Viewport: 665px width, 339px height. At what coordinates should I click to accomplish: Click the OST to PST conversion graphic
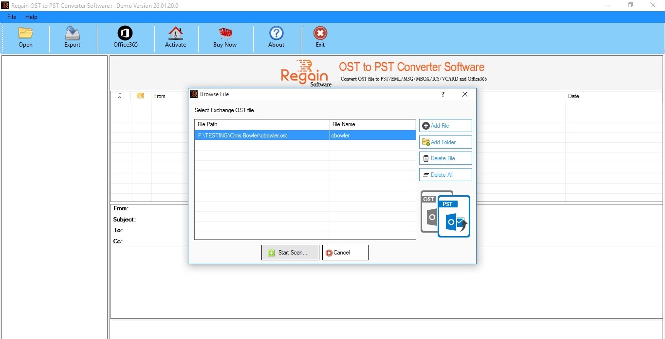click(445, 214)
